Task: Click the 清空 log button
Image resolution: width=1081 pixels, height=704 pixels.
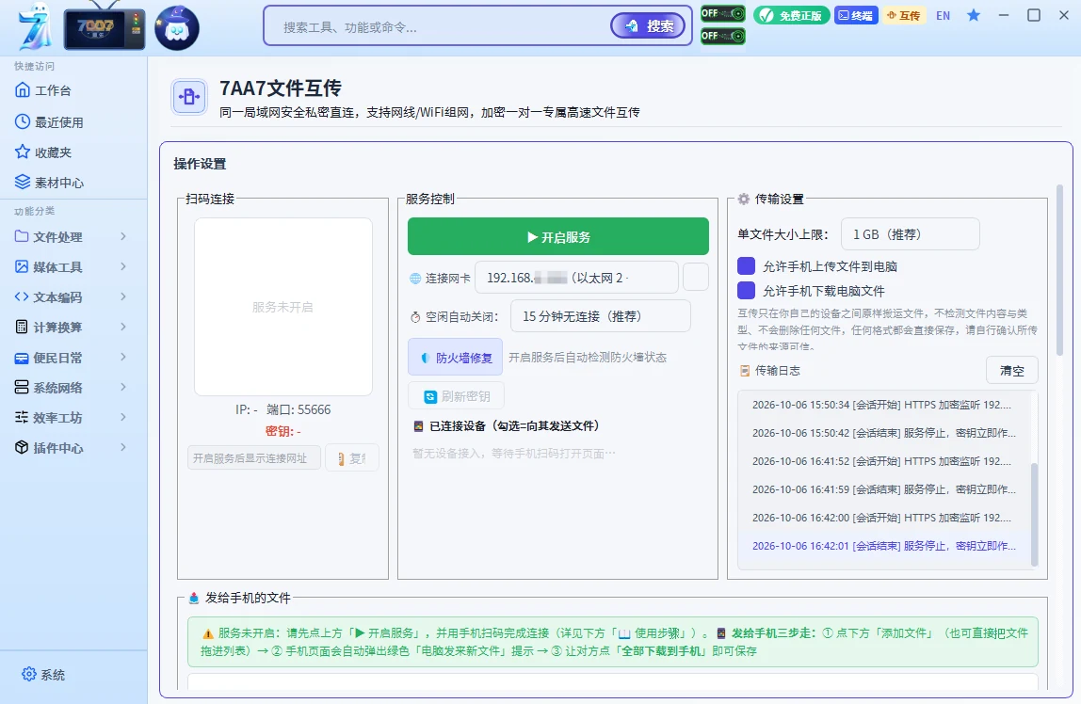Action: coord(1011,371)
